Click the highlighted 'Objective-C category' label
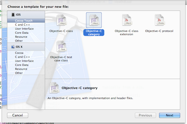 94,33
